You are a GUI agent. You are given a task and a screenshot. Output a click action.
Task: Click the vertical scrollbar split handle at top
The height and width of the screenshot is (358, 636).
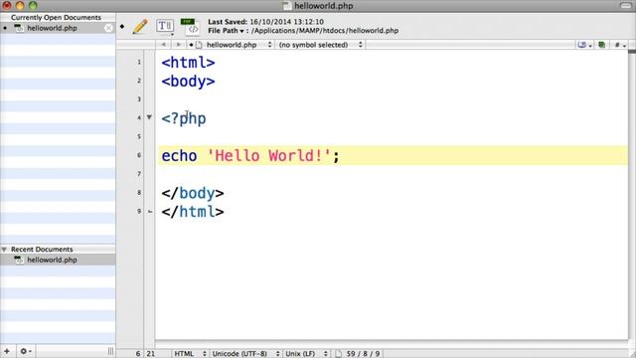(632, 52)
